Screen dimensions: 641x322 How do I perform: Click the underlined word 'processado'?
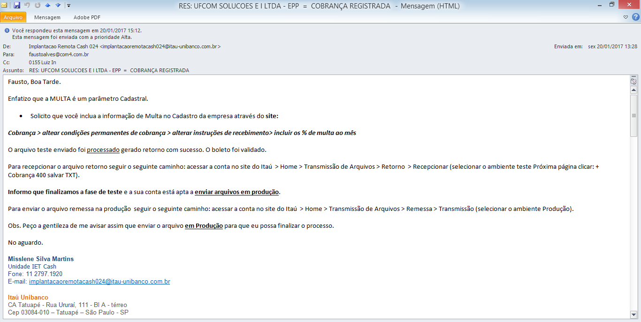103,150
